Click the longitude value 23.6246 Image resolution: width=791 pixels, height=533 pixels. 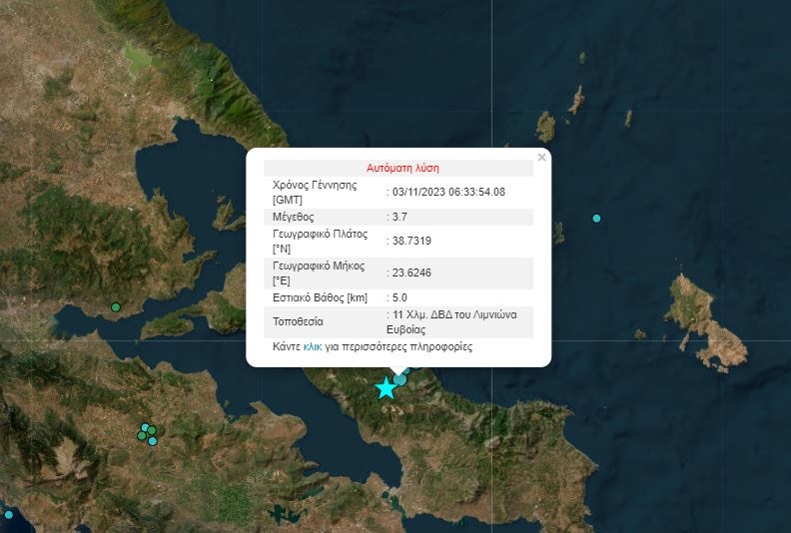point(411,271)
